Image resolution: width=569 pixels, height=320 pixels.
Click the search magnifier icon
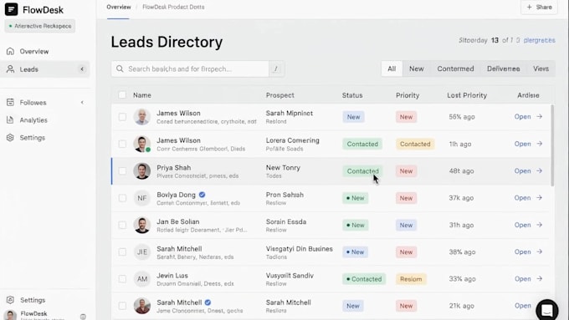tap(120, 69)
